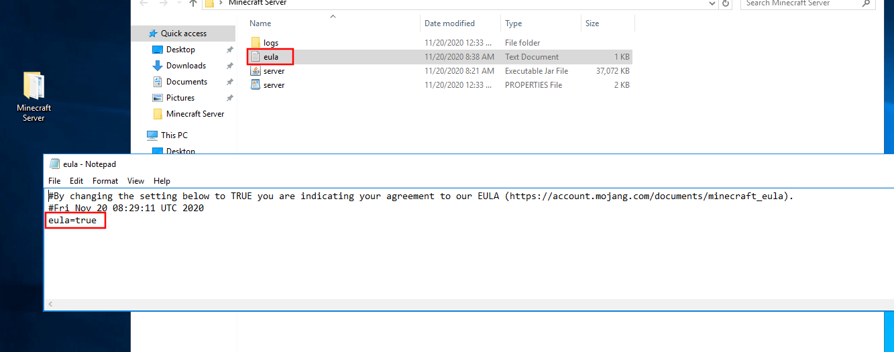The height and width of the screenshot is (352, 894).
Task: Open Pictures in Quick access
Action: pos(180,98)
